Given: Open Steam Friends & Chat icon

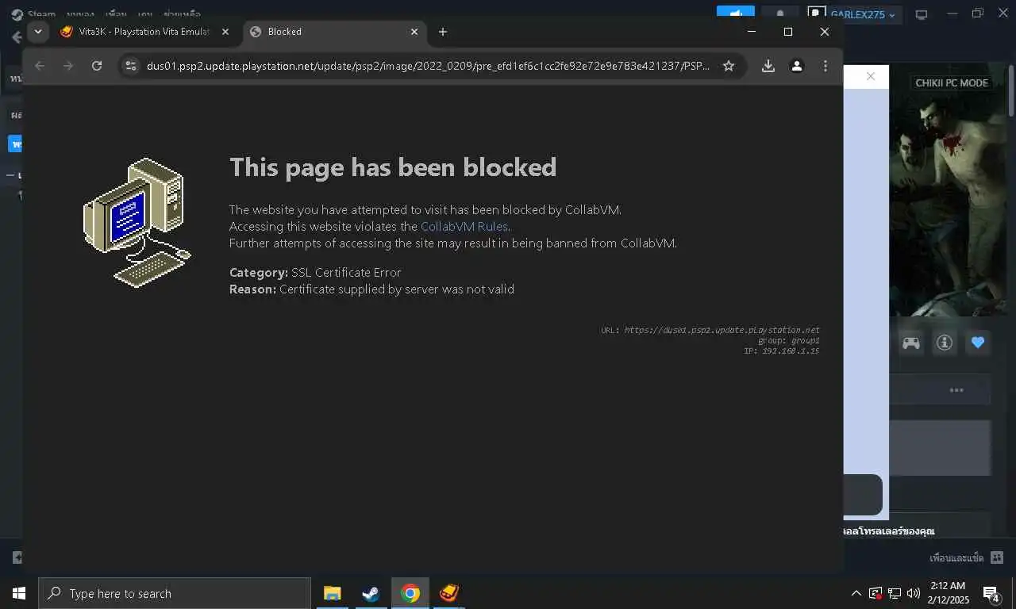Looking at the screenshot, I should [998, 557].
